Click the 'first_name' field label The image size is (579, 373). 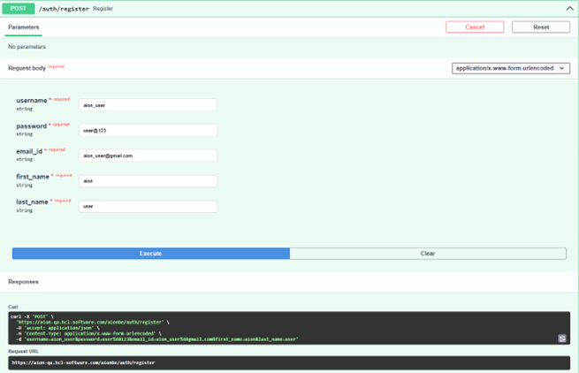click(33, 177)
